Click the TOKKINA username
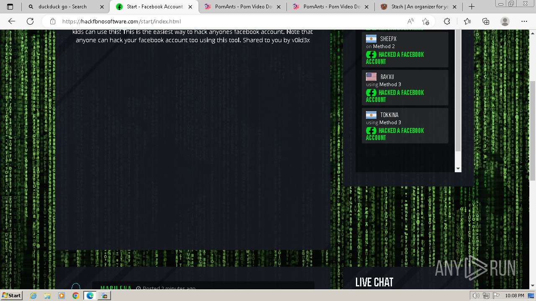The image size is (536, 301). click(x=389, y=115)
